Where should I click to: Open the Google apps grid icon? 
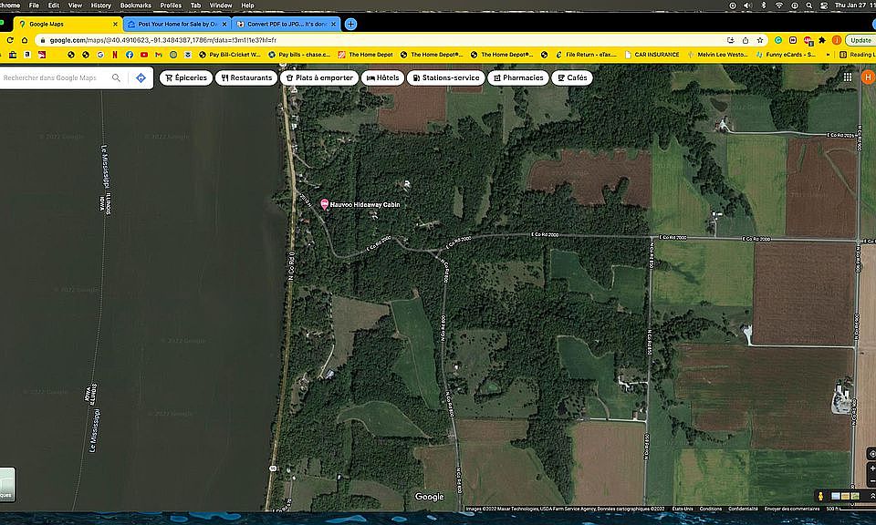(848, 77)
